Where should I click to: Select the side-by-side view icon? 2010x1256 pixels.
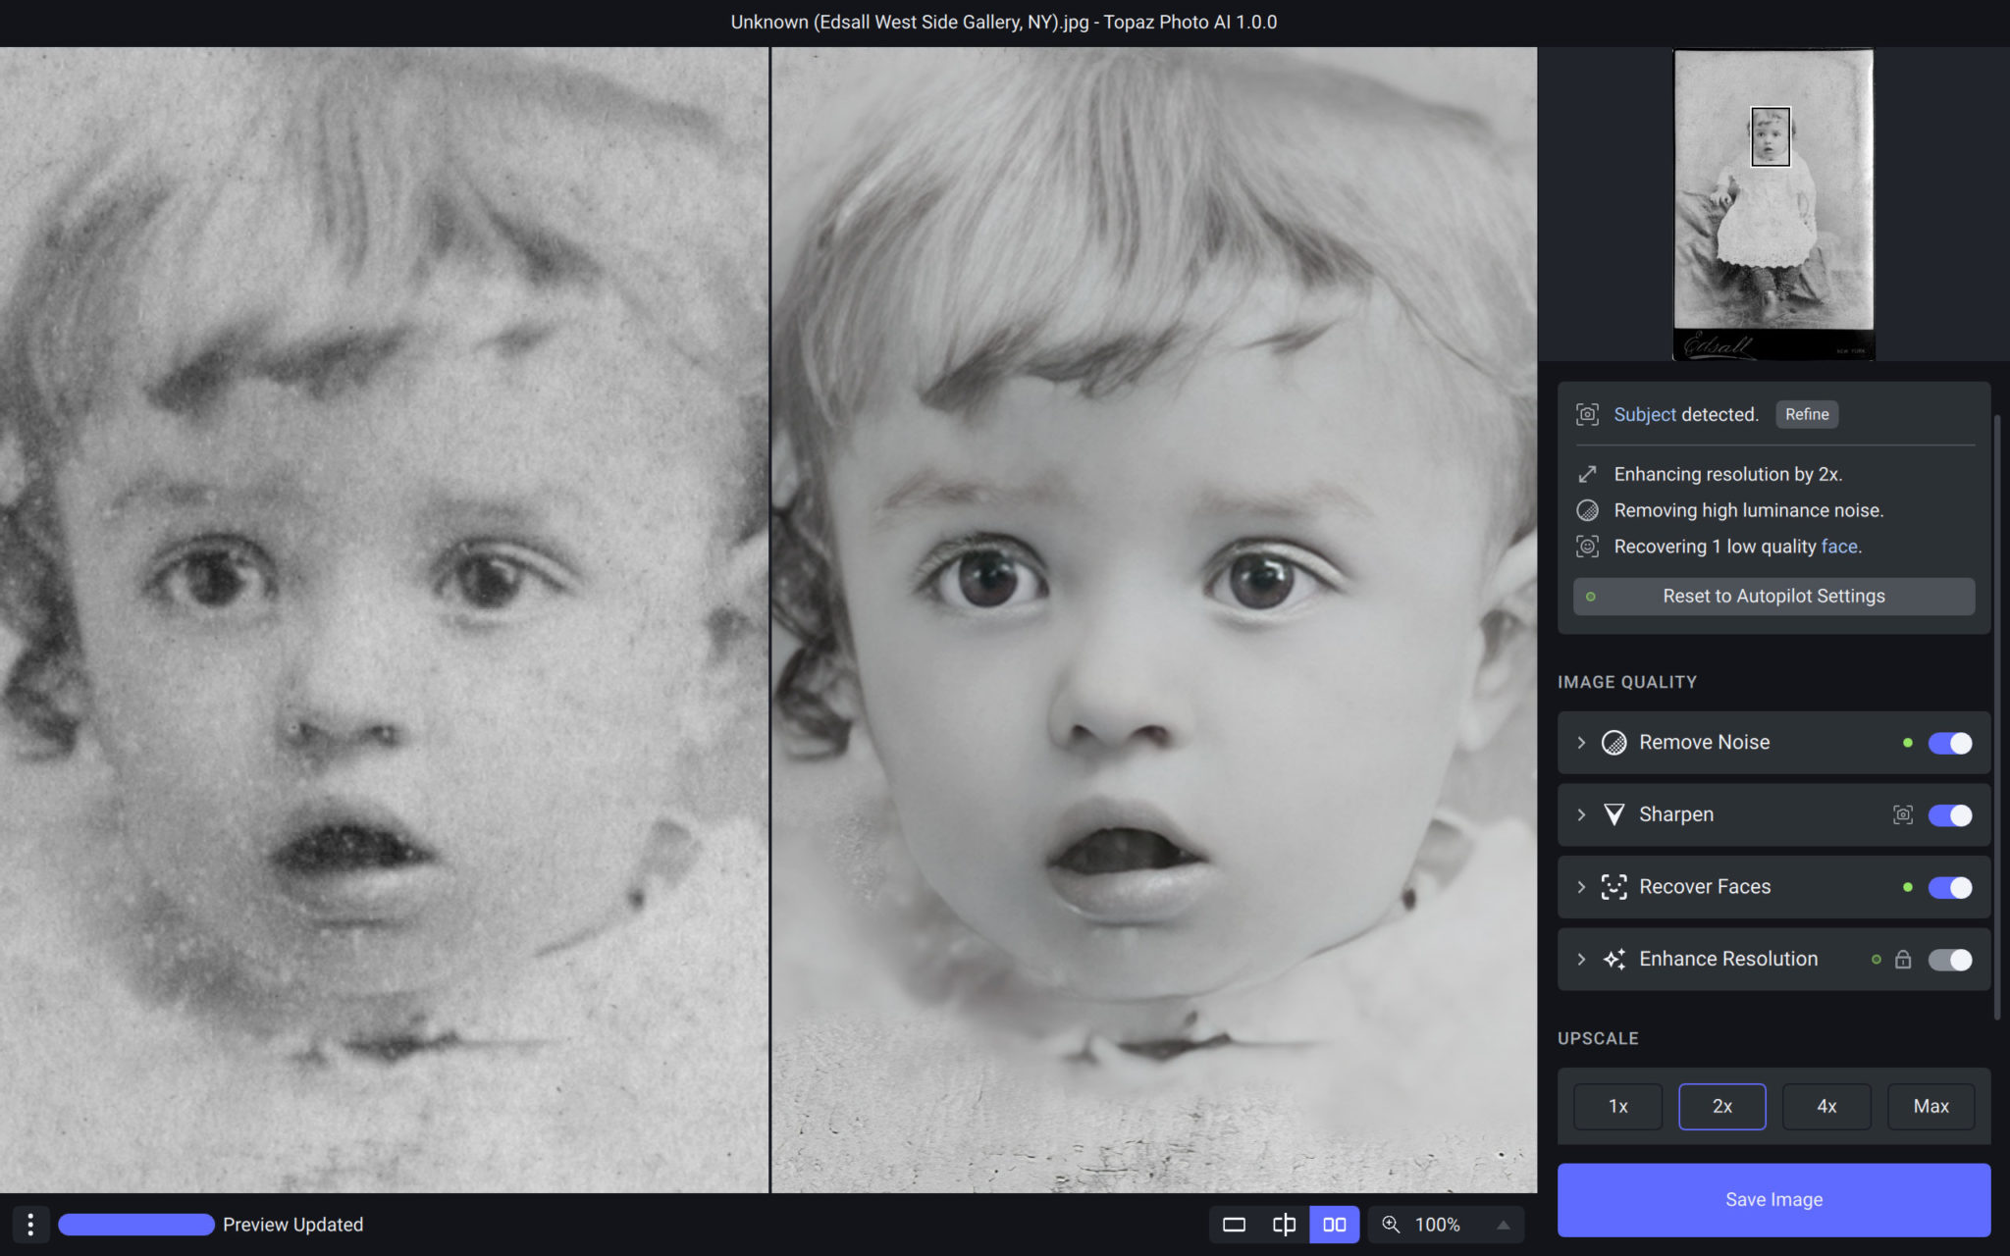pos(1333,1225)
